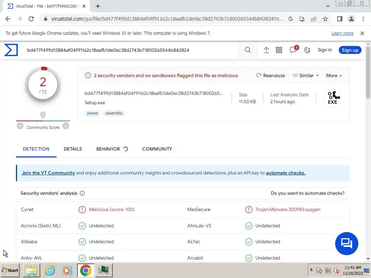Click the browser back arrow

click(8, 19)
